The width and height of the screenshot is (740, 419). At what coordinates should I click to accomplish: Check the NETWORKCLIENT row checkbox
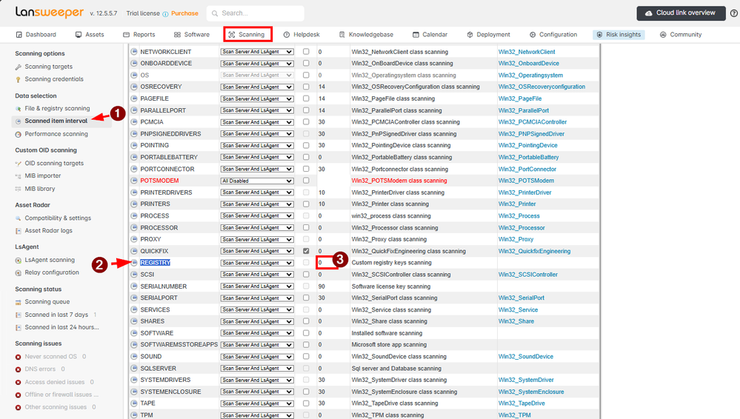[x=306, y=52]
